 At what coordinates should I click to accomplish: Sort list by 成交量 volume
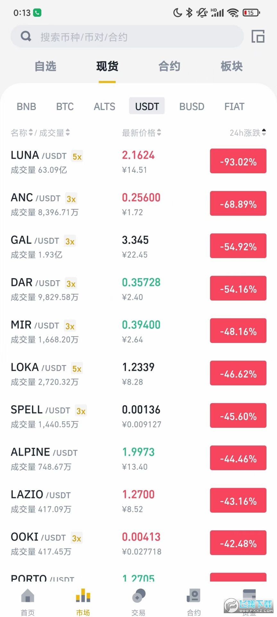pyautogui.click(x=54, y=133)
